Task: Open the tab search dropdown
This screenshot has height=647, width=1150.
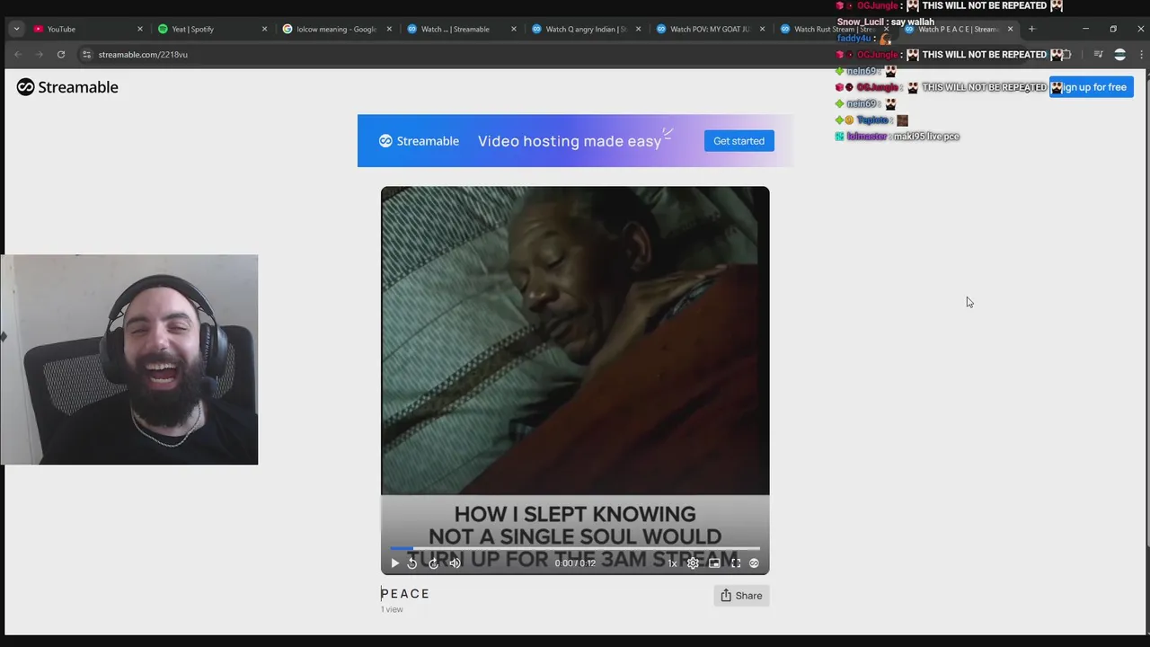Action: pos(16,29)
